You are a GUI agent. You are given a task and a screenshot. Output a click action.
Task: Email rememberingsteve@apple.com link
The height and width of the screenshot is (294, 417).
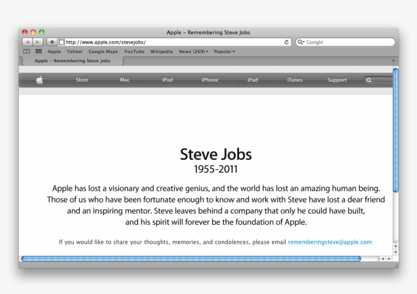click(x=330, y=242)
